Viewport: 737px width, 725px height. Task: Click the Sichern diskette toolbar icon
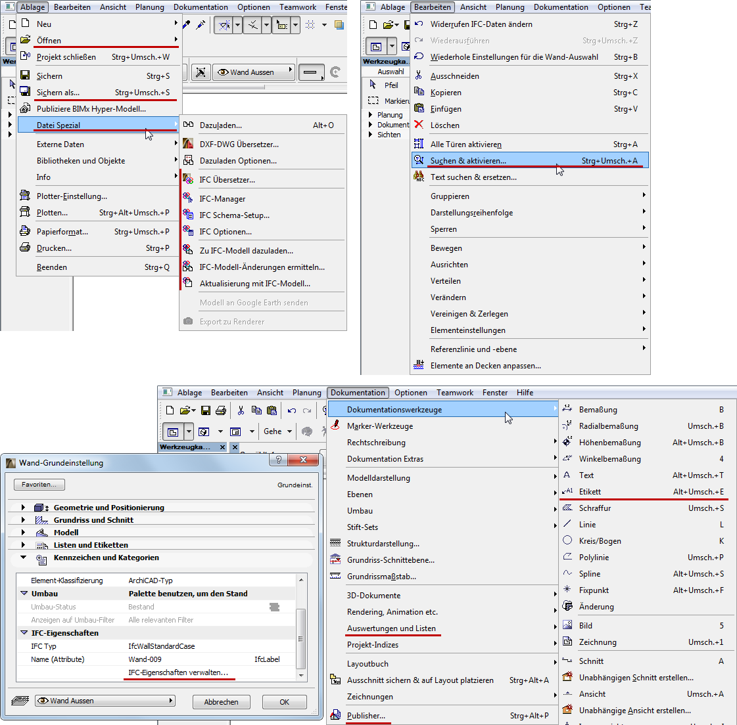click(205, 410)
